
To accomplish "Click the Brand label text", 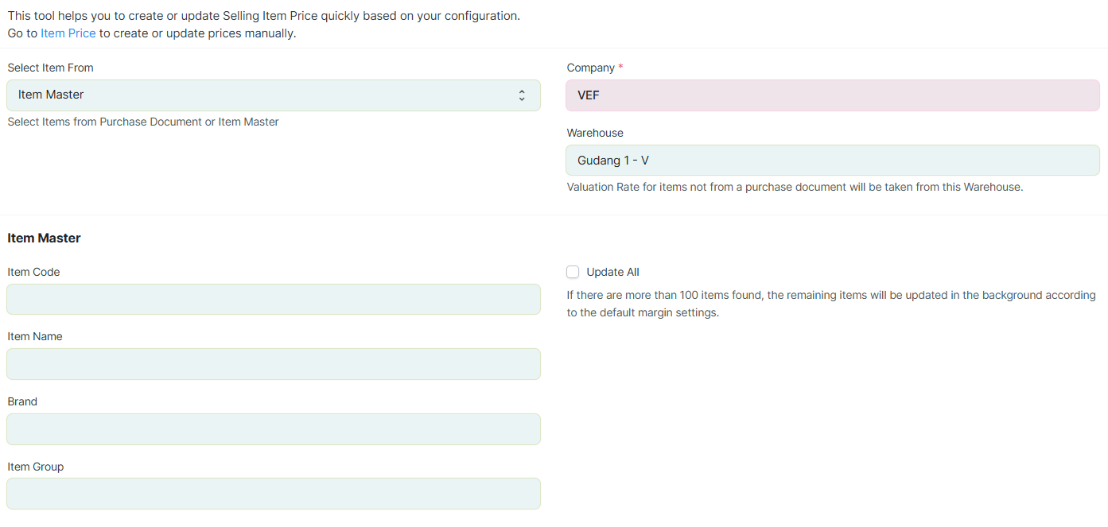I will (22, 401).
